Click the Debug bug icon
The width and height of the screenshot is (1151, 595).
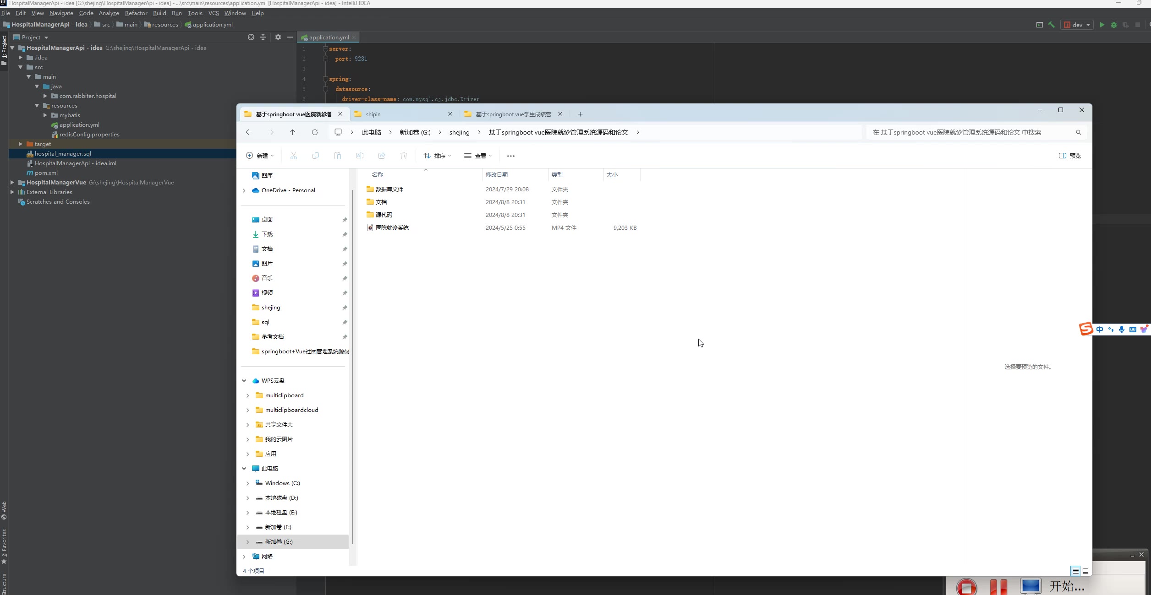pos(1114,25)
